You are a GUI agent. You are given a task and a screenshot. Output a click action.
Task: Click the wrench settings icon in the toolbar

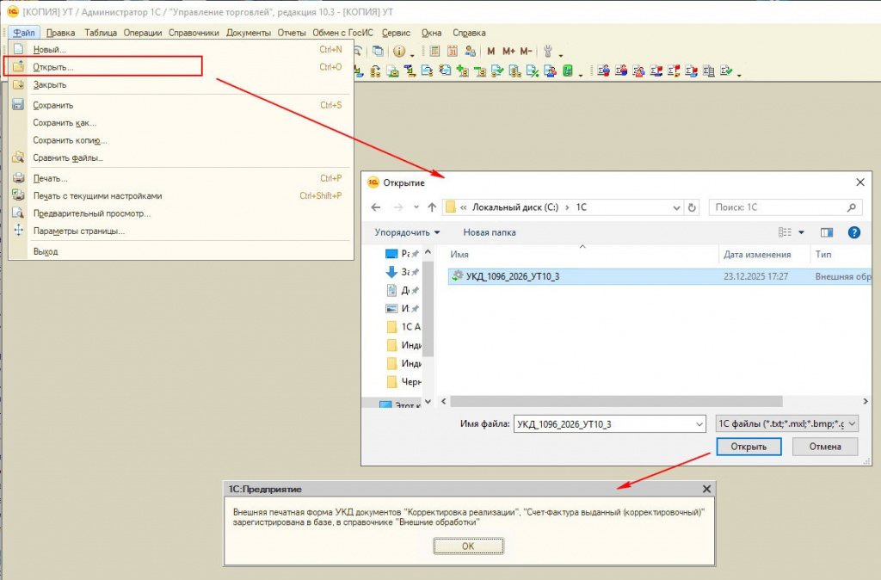pos(547,52)
